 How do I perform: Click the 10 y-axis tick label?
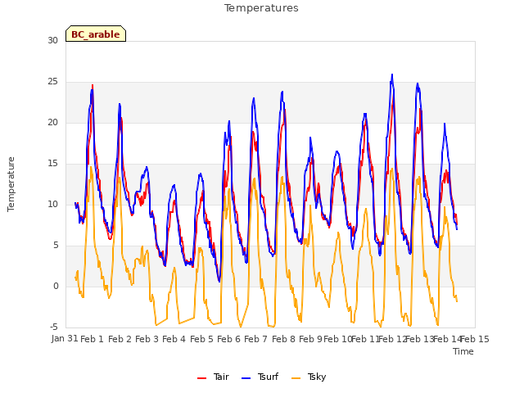coord(52,204)
